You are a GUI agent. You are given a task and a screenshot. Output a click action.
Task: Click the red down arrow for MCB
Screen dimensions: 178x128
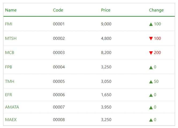pyautogui.click(x=151, y=53)
